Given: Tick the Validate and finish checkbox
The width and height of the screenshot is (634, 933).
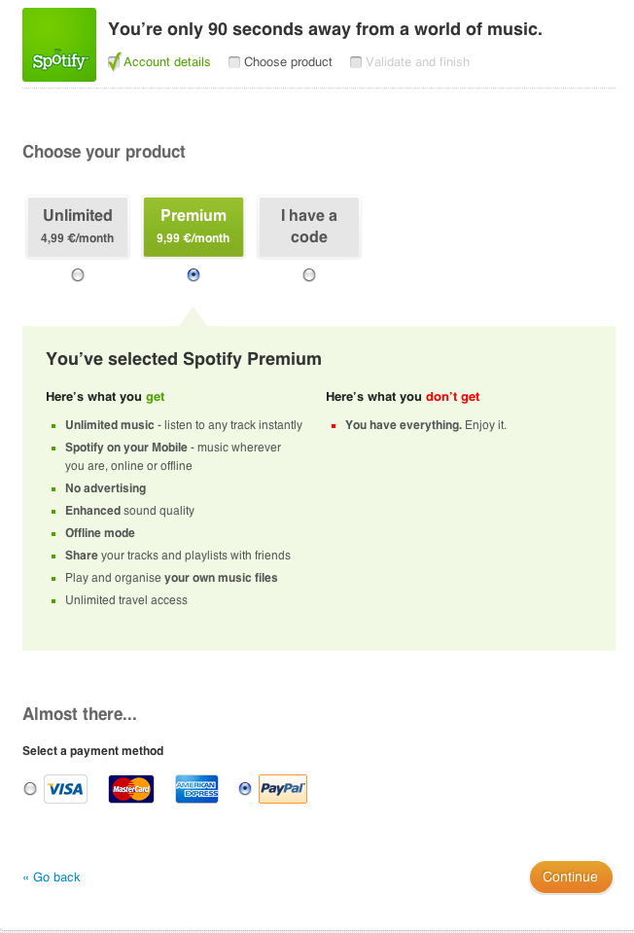Looking at the screenshot, I should point(356,62).
